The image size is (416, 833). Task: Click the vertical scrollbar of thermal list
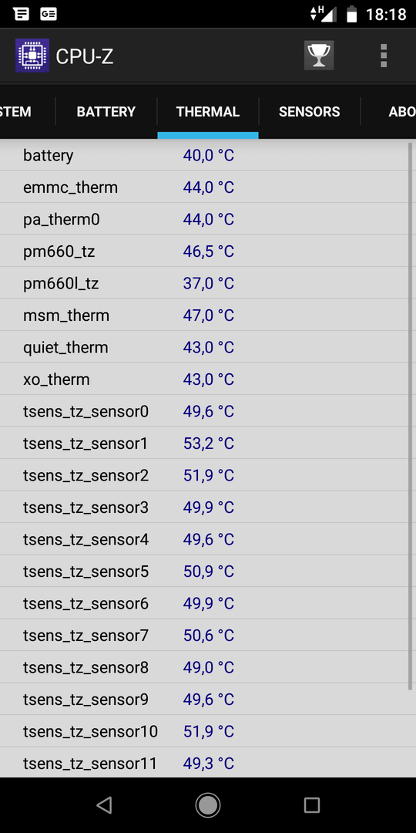click(410, 416)
